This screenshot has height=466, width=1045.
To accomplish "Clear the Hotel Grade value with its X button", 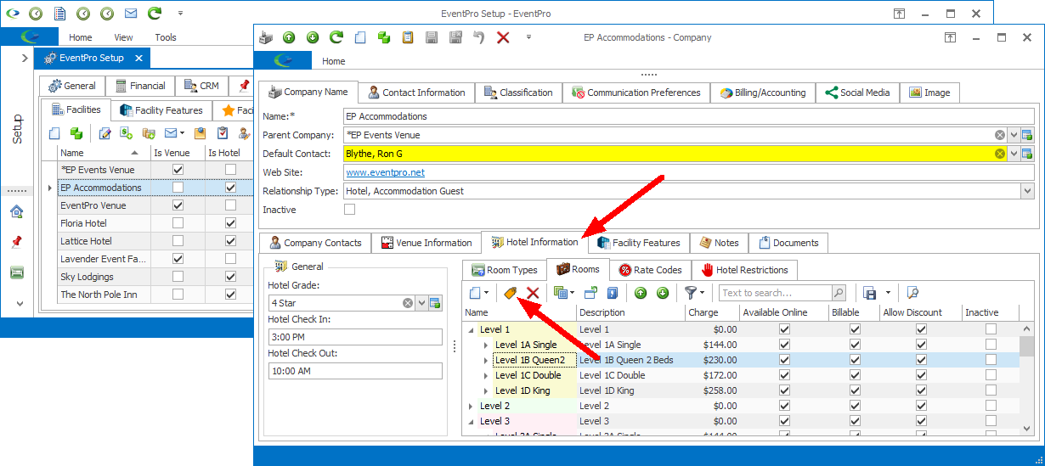I will pyautogui.click(x=408, y=303).
